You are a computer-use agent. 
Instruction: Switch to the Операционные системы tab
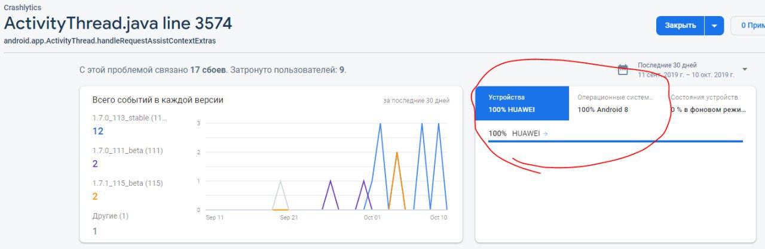pos(616,103)
